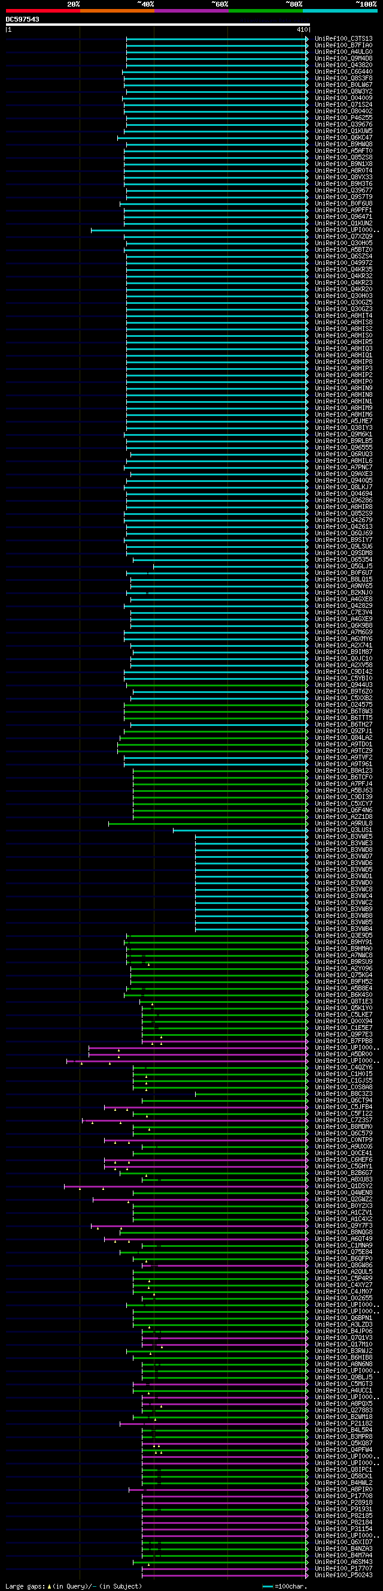This screenshot has width=383, height=1591.
Task: Select the UniRef100_B9T6Z0 hit
Action: pyautogui.click(x=344, y=692)
